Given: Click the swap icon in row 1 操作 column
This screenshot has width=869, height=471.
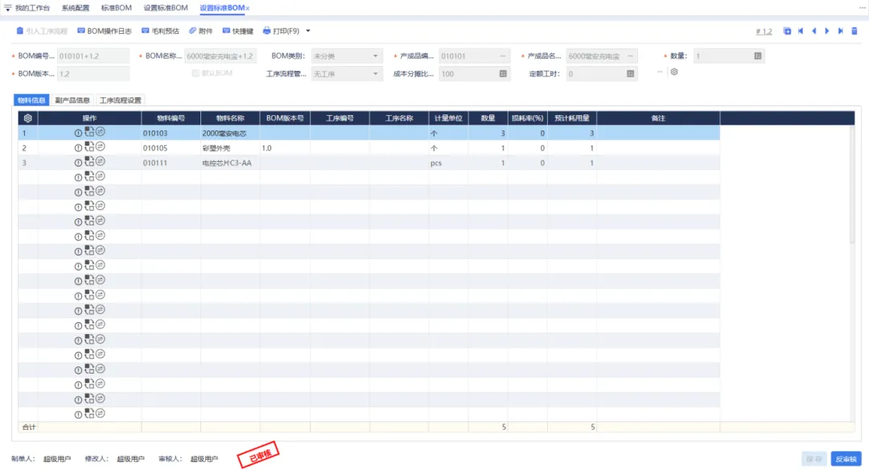Looking at the screenshot, I should tap(101, 132).
